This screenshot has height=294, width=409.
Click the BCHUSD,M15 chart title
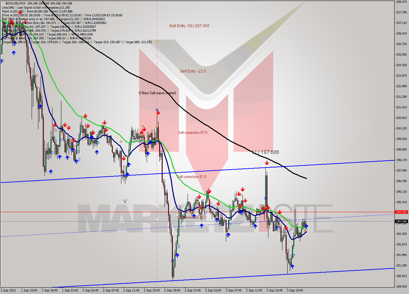[x=16, y=3]
